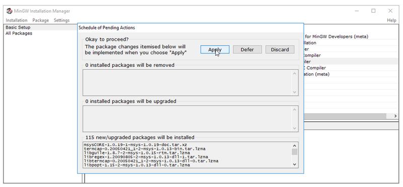Open the Package menu
403x187 pixels.
[41, 20]
